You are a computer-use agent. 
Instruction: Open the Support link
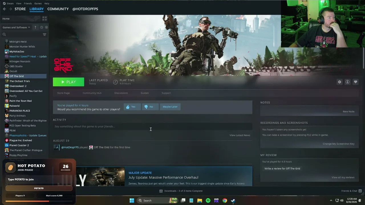point(166,93)
